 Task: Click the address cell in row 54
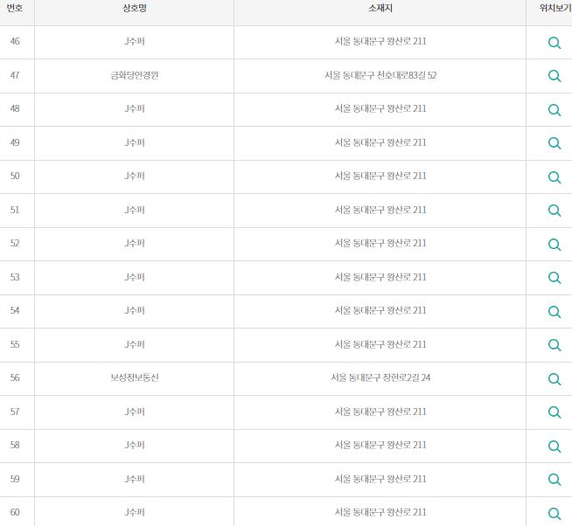380,310
